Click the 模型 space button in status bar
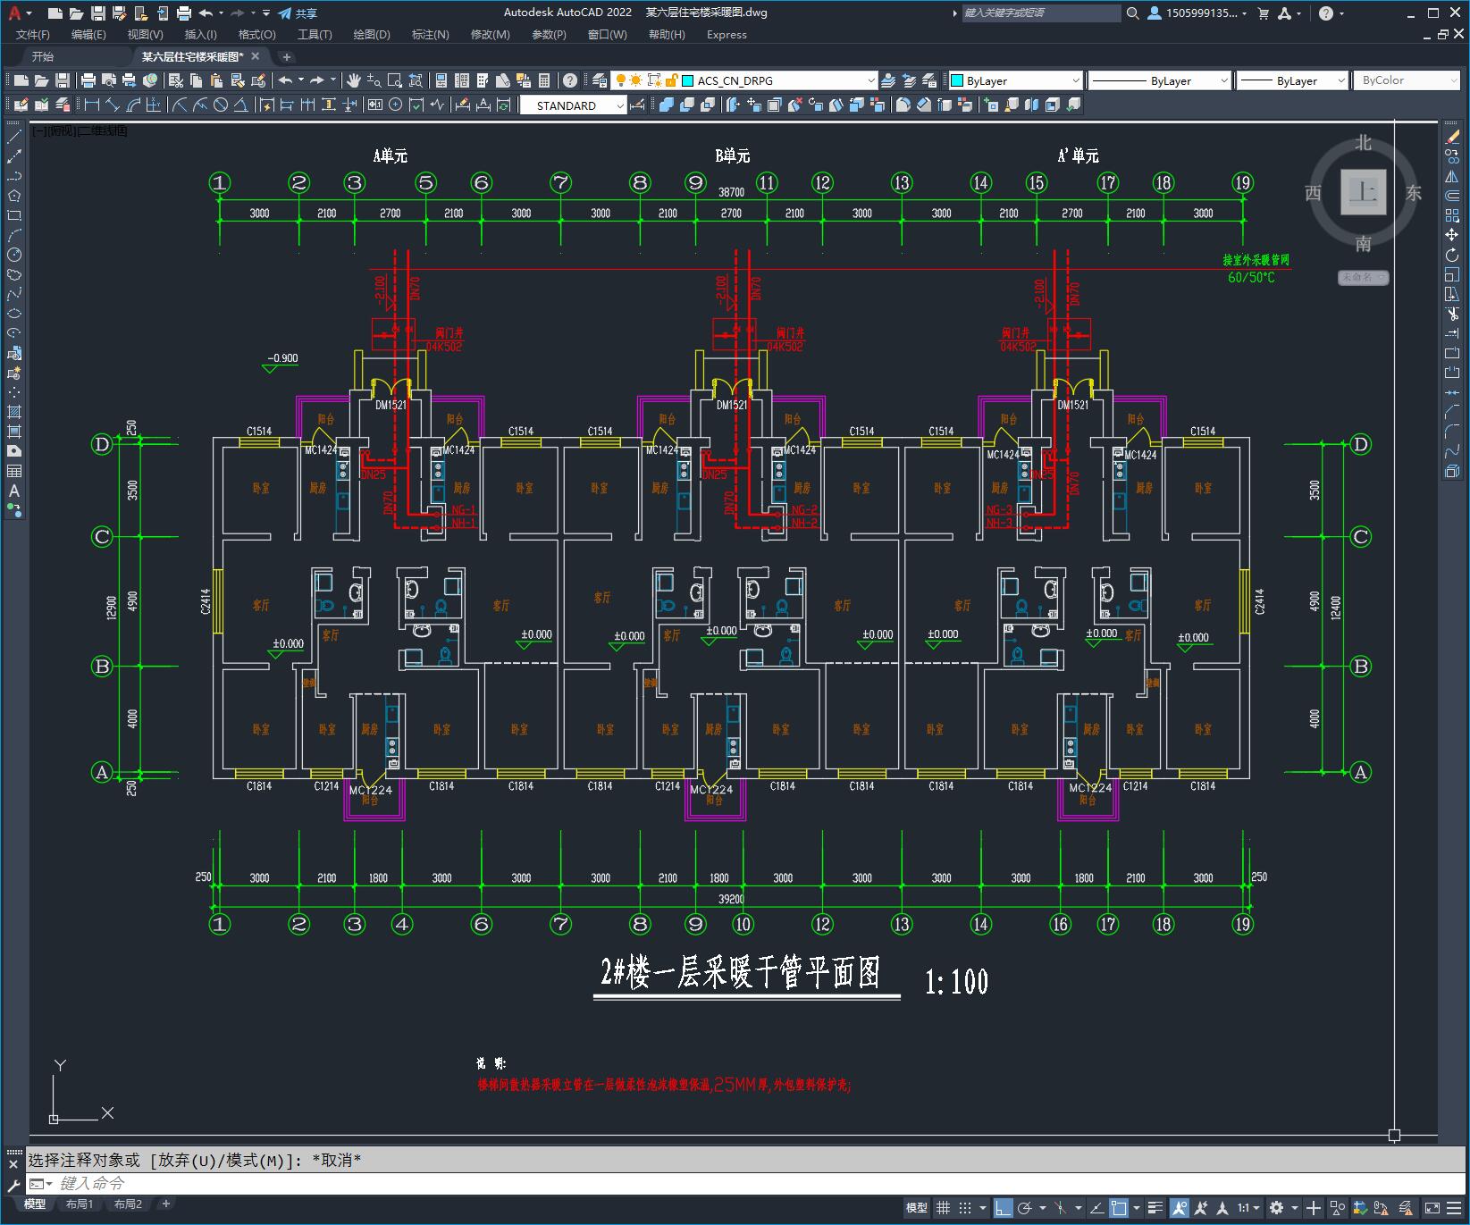Image resolution: width=1470 pixels, height=1225 pixels. (x=917, y=1208)
